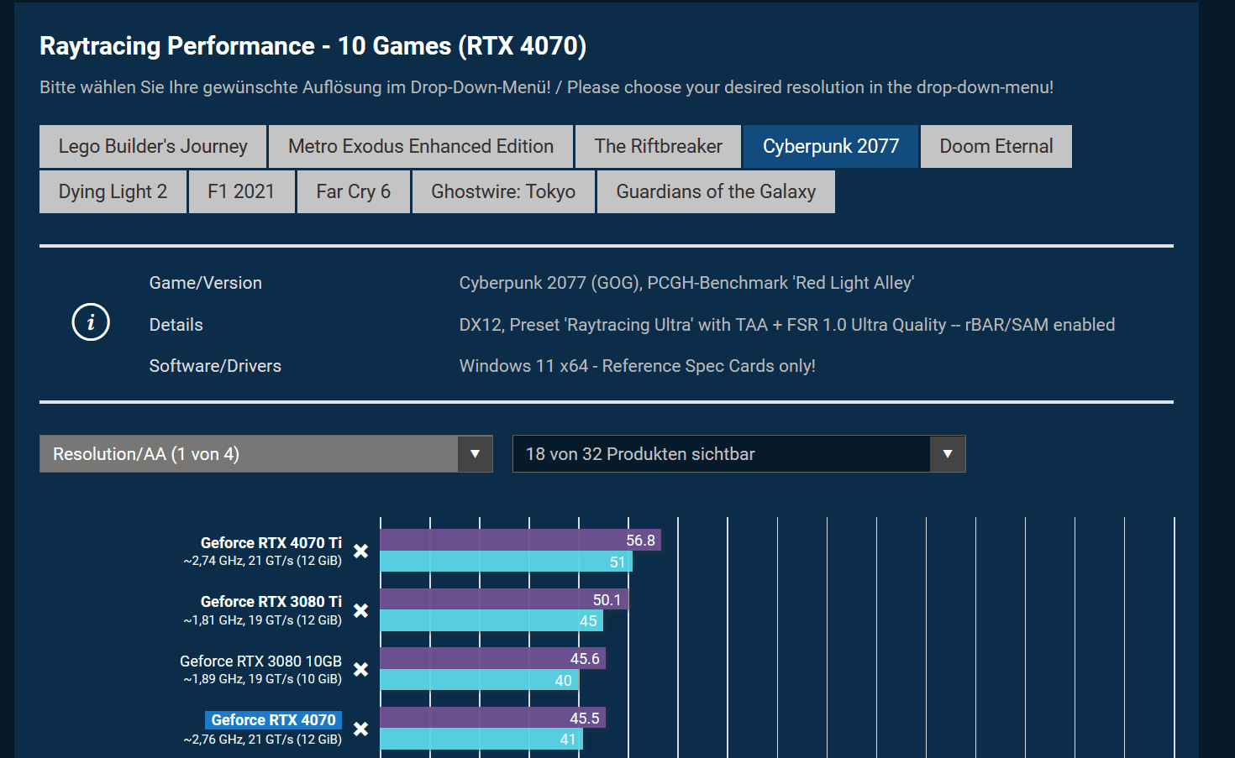Click X next to Geforce RTX 4070
The height and width of the screenshot is (758, 1235).
(x=360, y=729)
